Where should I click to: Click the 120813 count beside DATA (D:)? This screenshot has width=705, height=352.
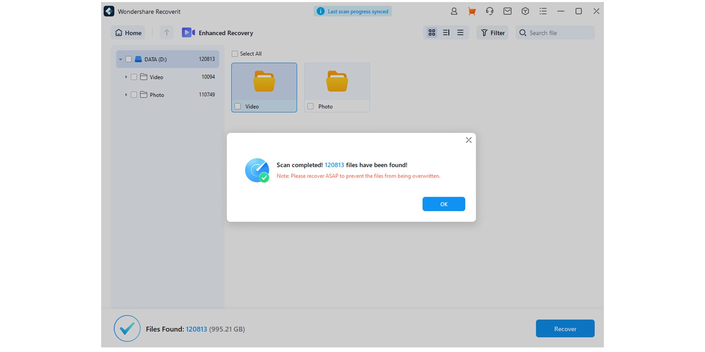pos(207,59)
